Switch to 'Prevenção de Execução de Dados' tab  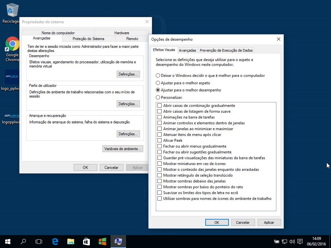[226, 50]
